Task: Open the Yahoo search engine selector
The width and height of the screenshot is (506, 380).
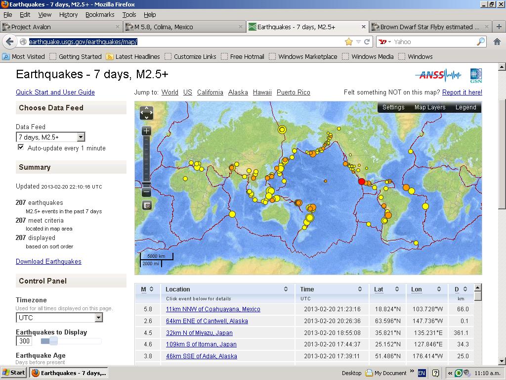Action: tap(385, 42)
